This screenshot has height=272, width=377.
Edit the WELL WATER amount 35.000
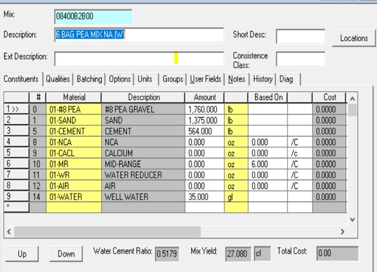tap(204, 197)
